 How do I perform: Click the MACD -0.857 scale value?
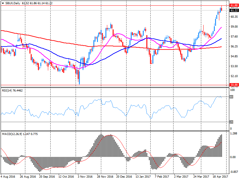coord(234,172)
